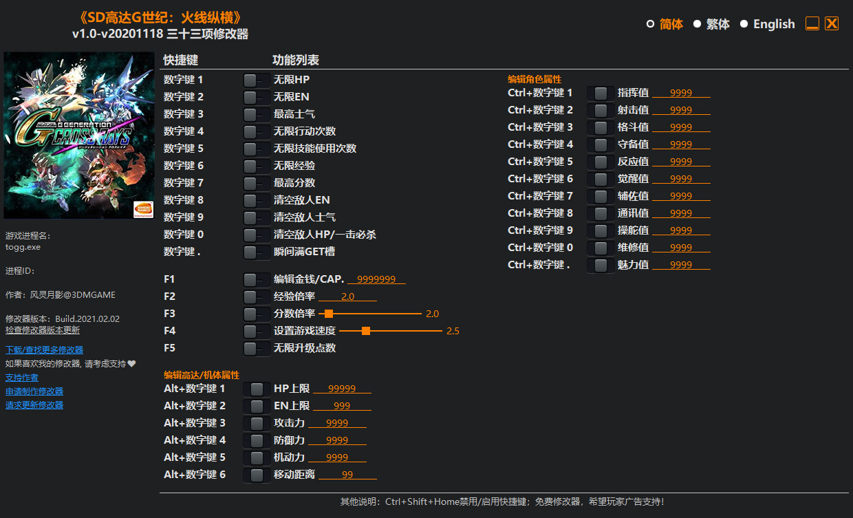Select 简体 language radio button
The width and height of the screenshot is (853, 518).
pos(650,24)
